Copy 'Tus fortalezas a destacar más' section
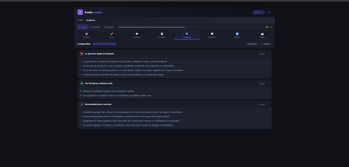The image size is (349, 167). [x=262, y=83]
